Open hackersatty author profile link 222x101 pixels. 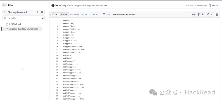(61, 6)
